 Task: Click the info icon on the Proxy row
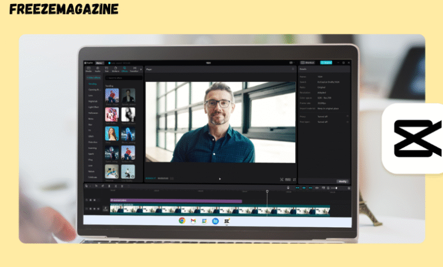pyautogui.click(x=347, y=116)
